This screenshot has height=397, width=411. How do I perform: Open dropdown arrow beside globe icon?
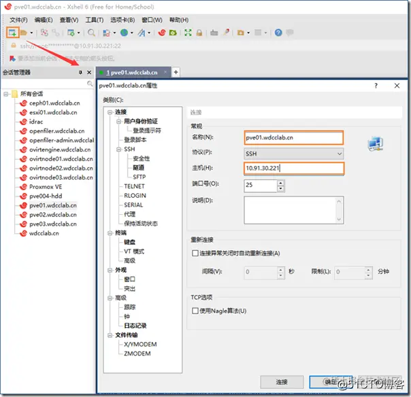(131, 33)
